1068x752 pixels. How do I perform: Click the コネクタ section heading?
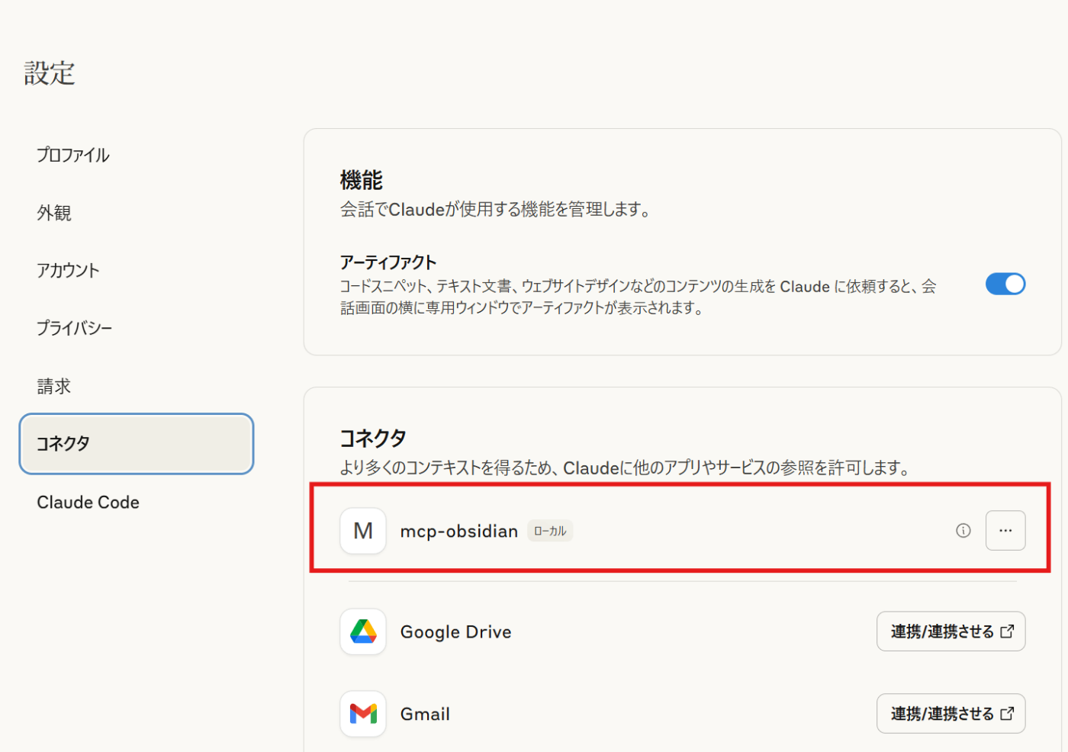(373, 438)
